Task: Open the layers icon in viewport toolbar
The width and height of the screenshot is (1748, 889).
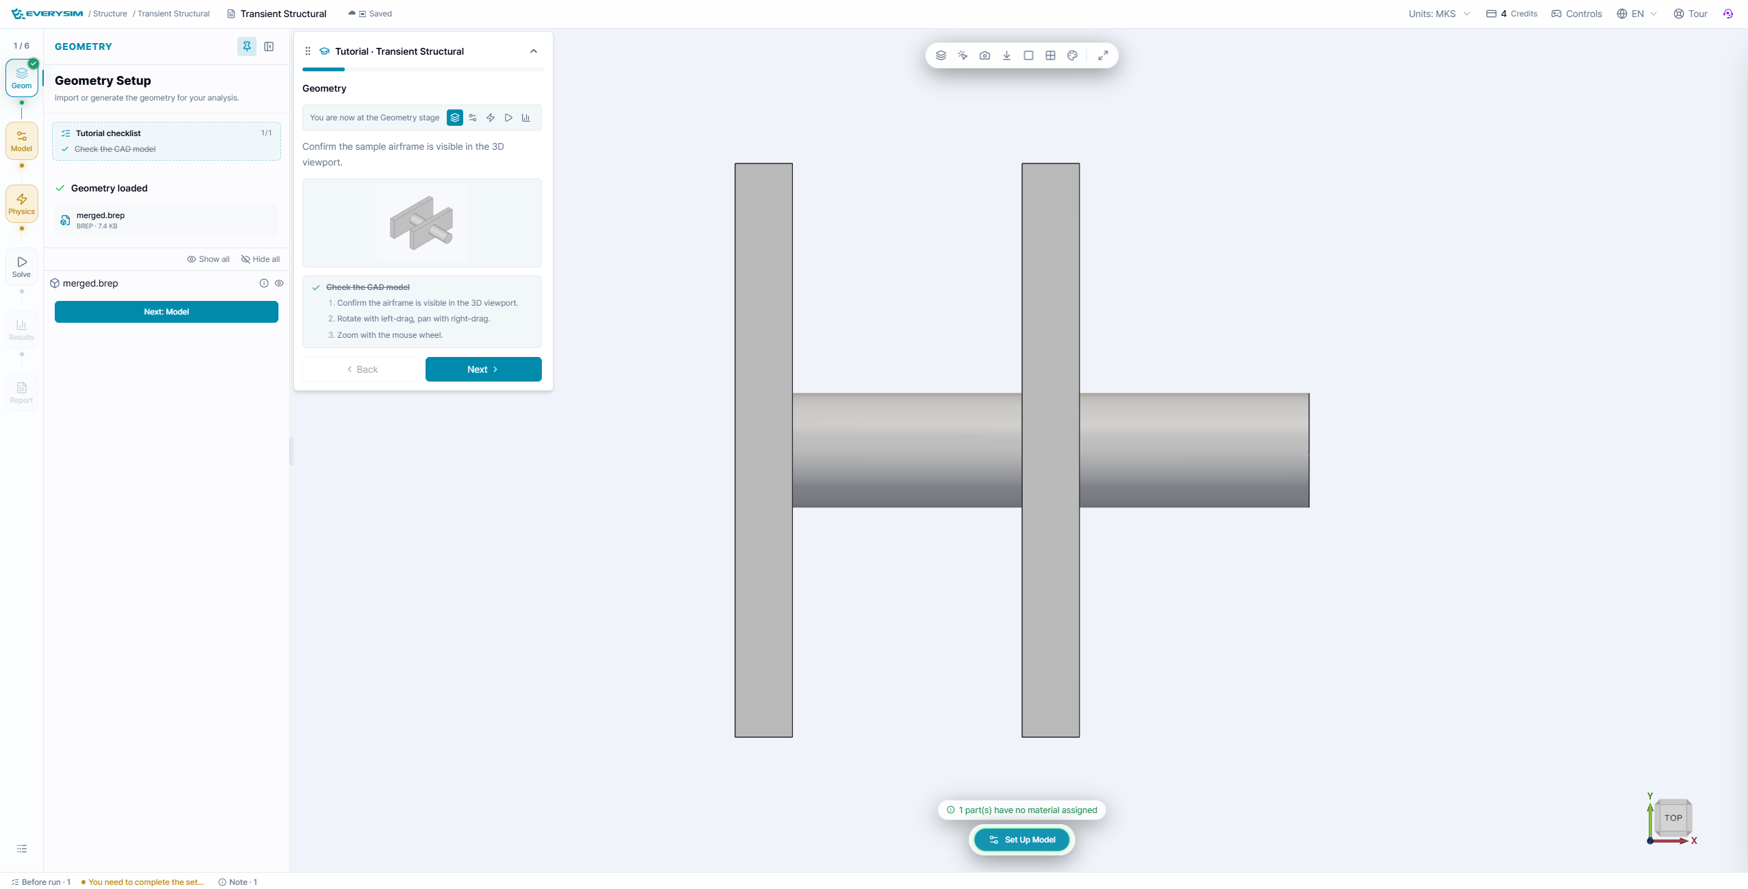Action: pyautogui.click(x=941, y=55)
